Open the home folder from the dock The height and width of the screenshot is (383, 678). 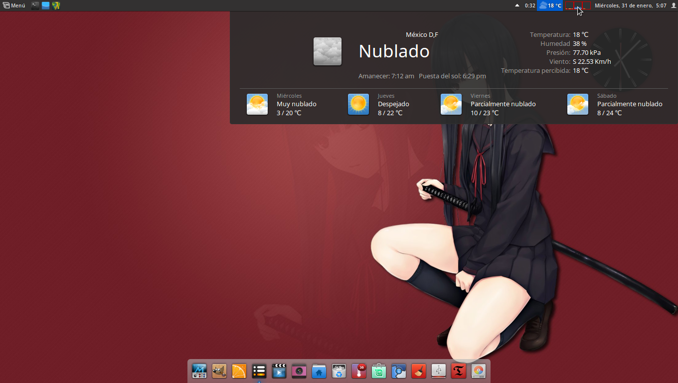pyautogui.click(x=319, y=371)
